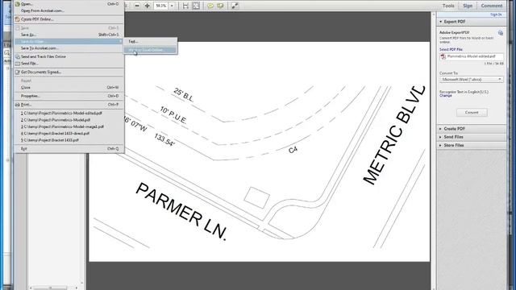Select Text... in the Save As Other submenu
This screenshot has width=516, height=290.
151,41
